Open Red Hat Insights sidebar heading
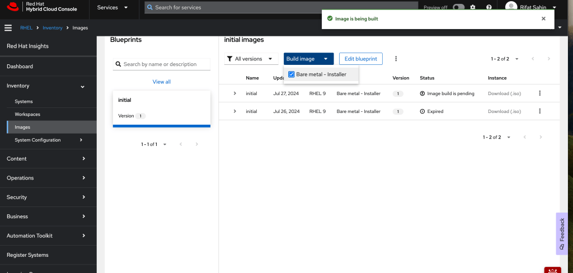The height and width of the screenshot is (273, 573). [27, 46]
